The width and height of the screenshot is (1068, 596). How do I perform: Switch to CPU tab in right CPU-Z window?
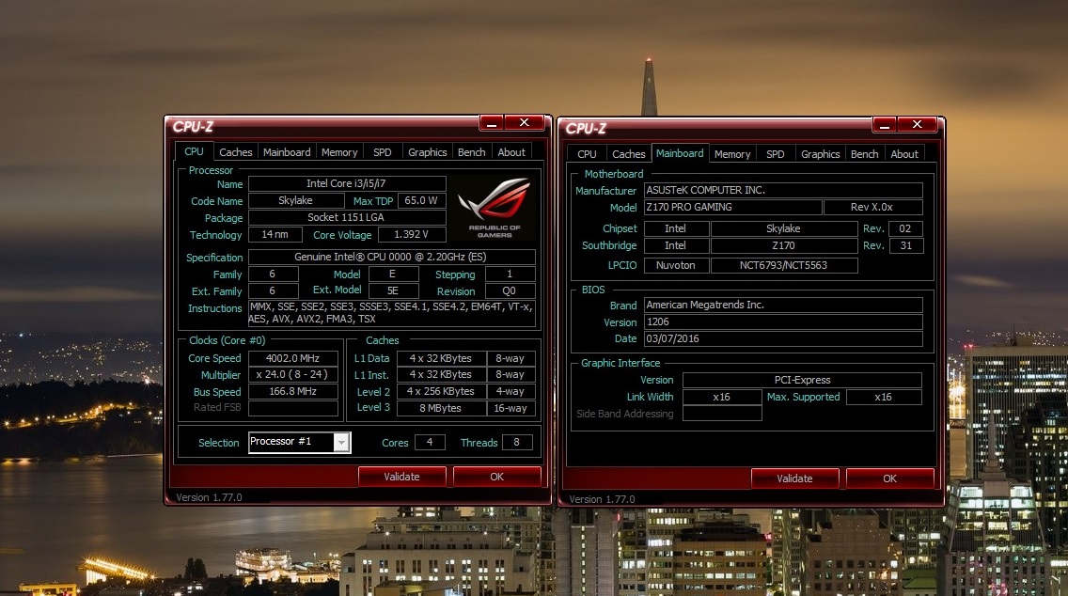pos(587,154)
